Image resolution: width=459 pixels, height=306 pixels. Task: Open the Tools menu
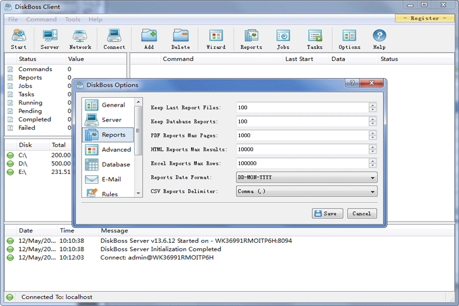[72, 20]
